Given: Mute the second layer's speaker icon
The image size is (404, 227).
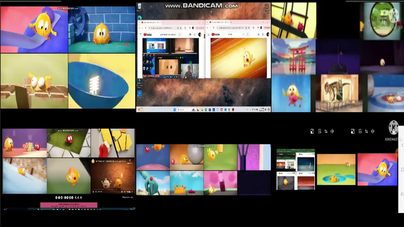Looking at the screenshot, I should pyautogui.click(x=373, y=131).
